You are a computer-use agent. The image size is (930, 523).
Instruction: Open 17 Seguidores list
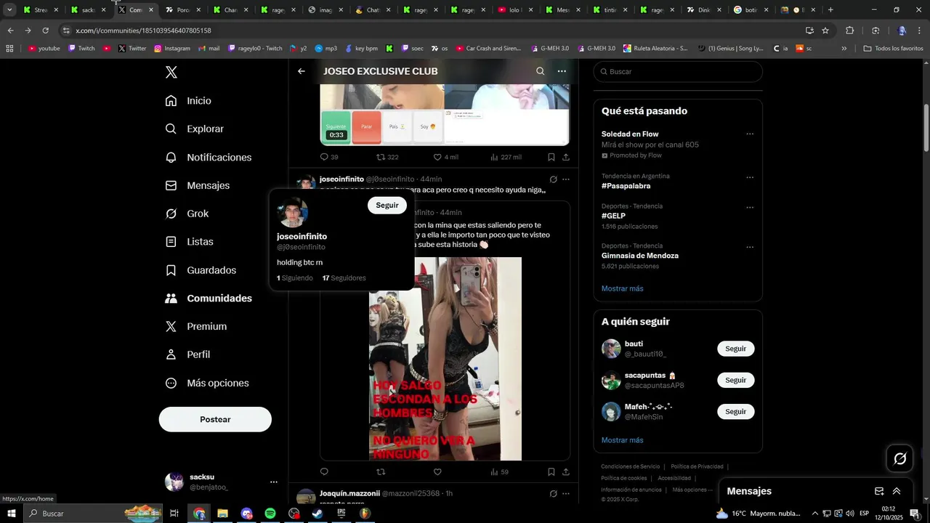point(344,278)
